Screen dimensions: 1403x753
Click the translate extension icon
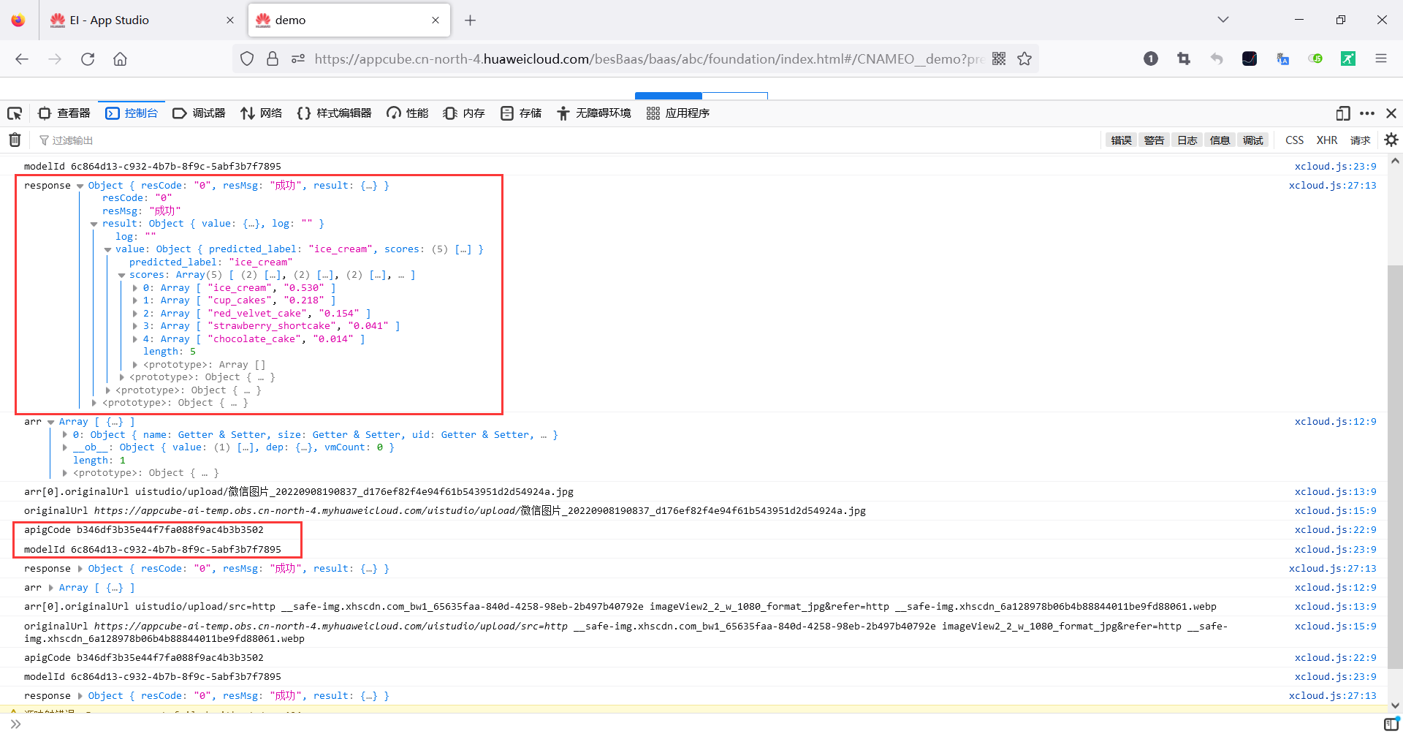pos(1282,58)
